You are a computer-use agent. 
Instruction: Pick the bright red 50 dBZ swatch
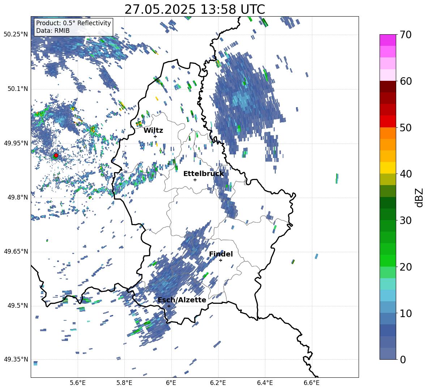(x=388, y=122)
